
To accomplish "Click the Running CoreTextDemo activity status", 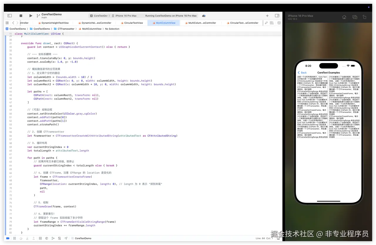I will point(171,16).
